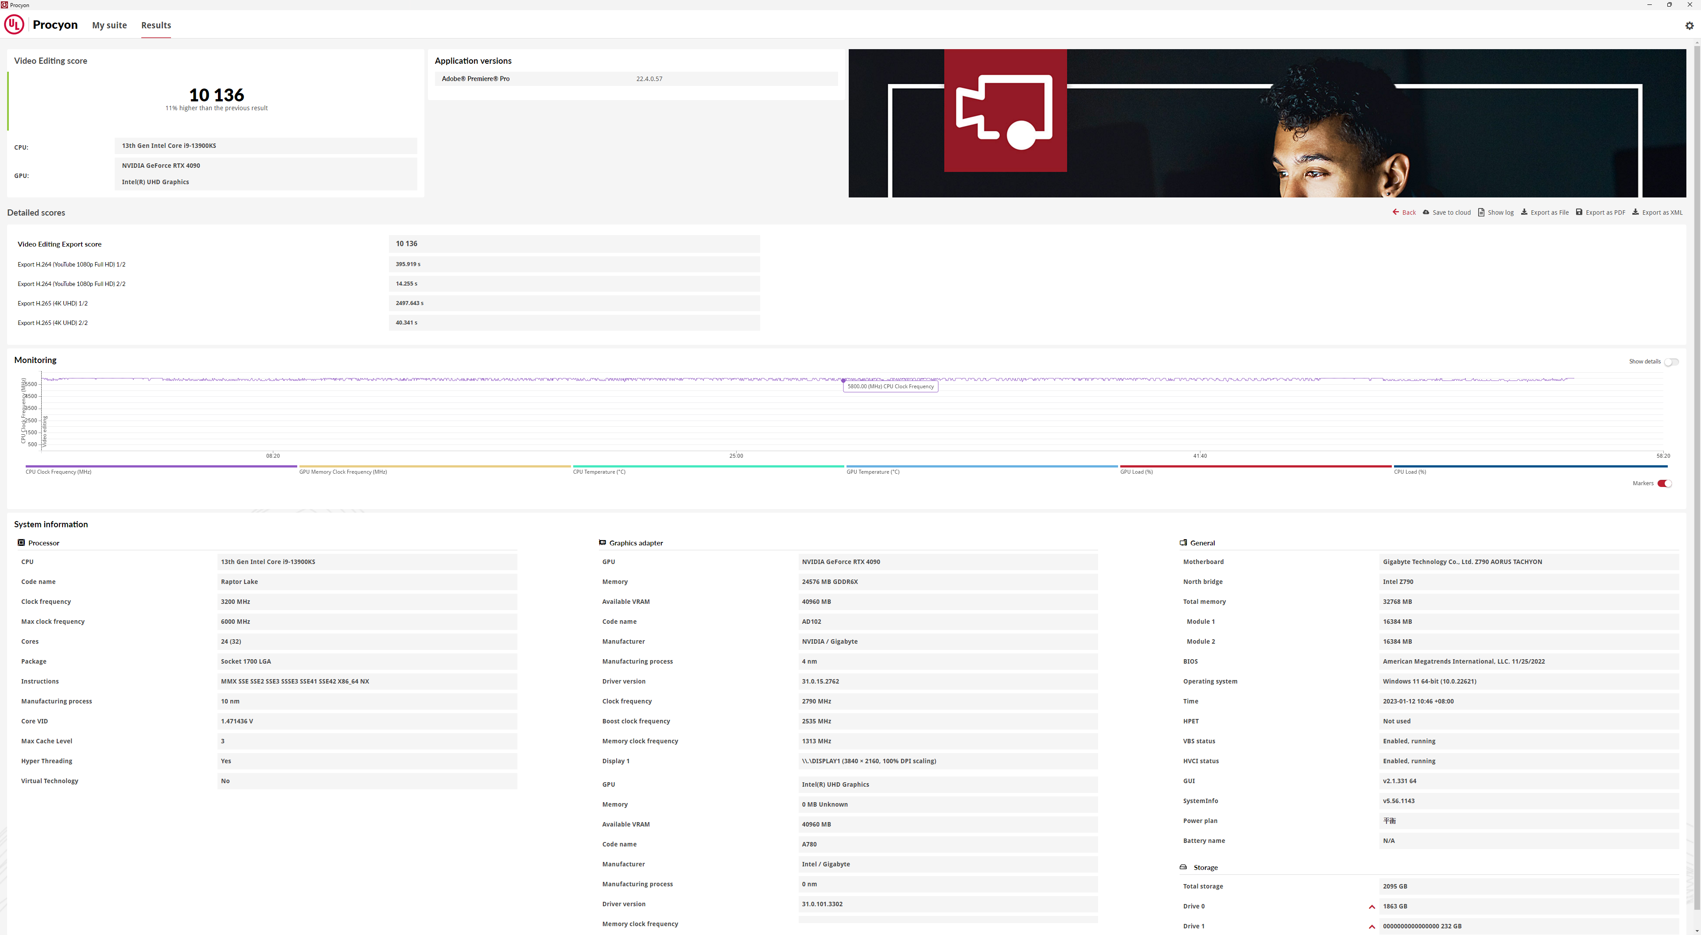Click 13th Gen Intel Core i9-13900KS summary field
The image size is (1701, 935).
coord(266,146)
